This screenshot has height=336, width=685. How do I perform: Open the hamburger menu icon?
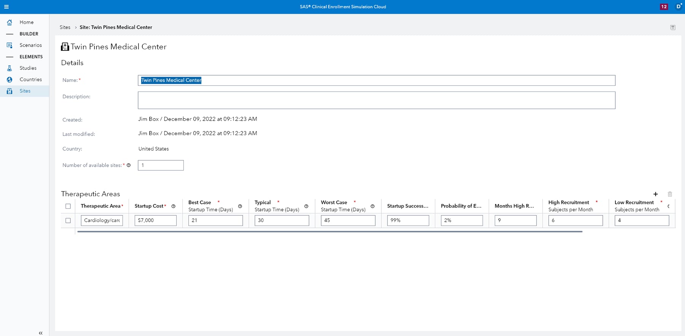tap(6, 7)
